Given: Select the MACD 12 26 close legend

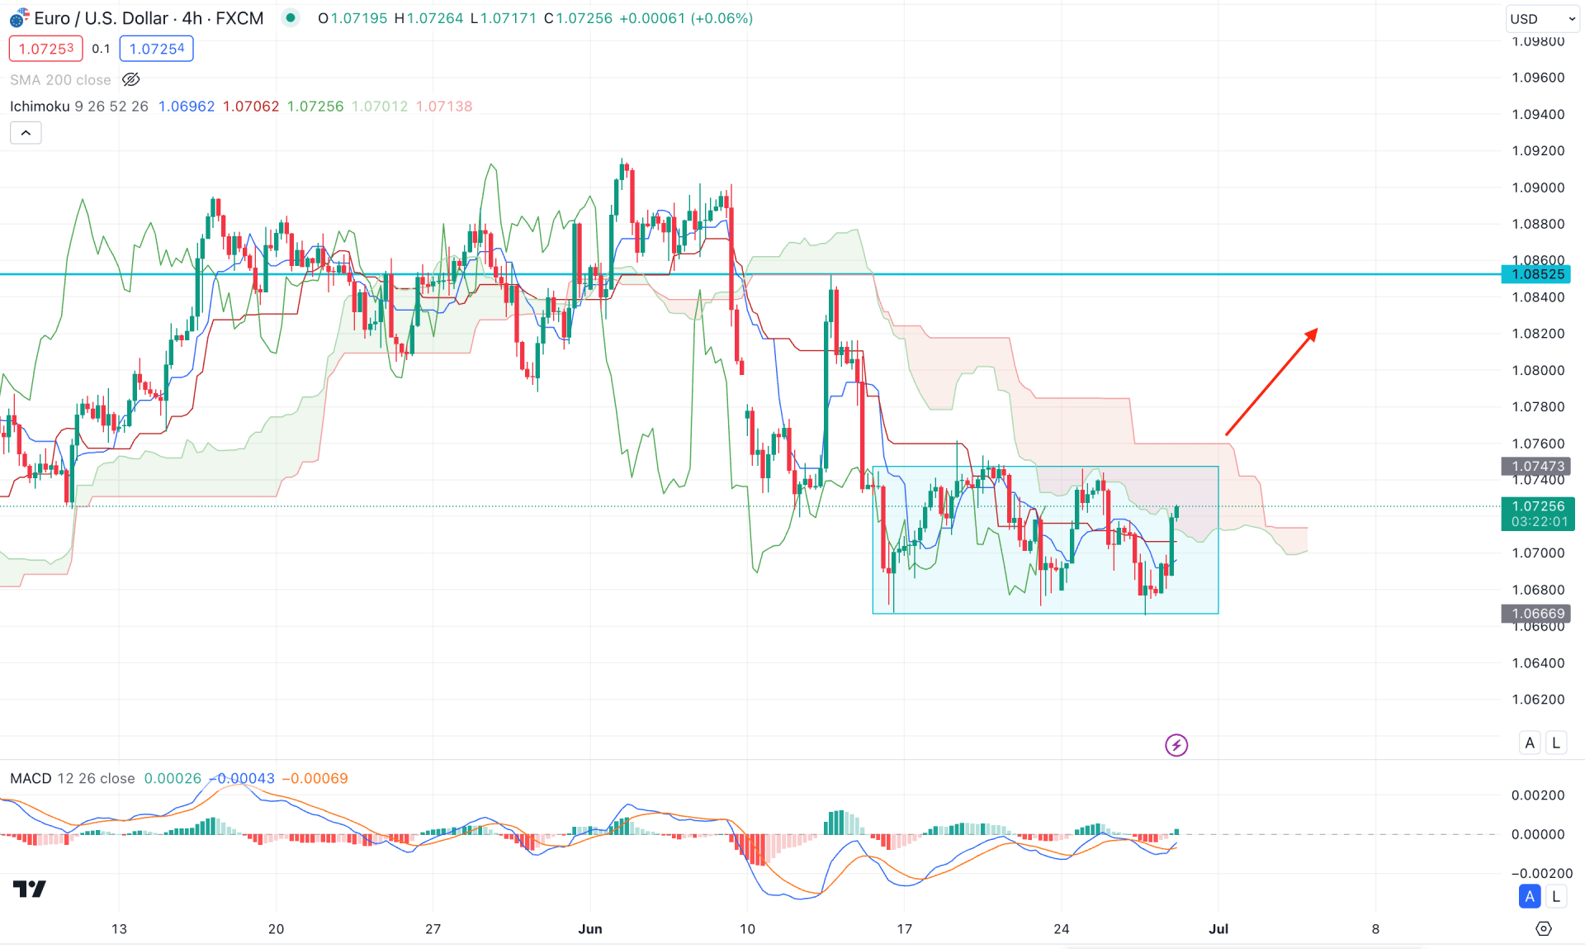Looking at the screenshot, I should point(73,779).
